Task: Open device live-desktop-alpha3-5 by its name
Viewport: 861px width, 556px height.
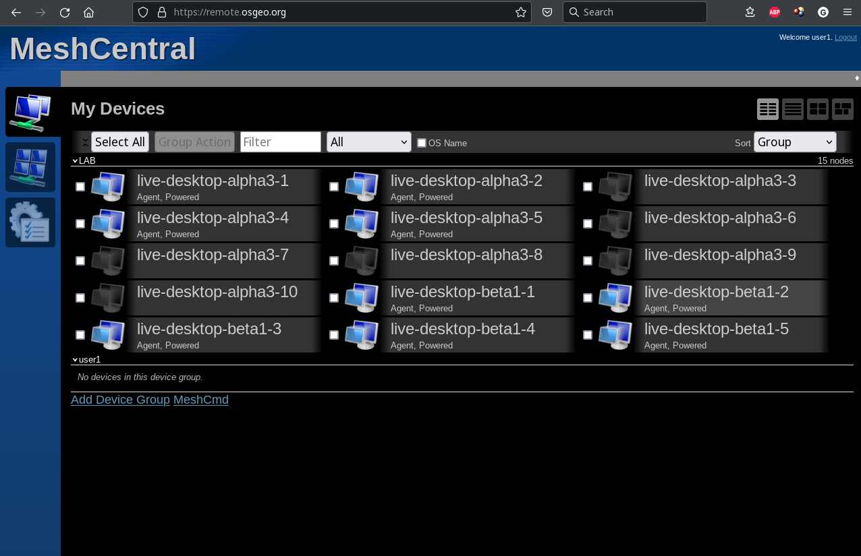Action: (x=466, y=218)
